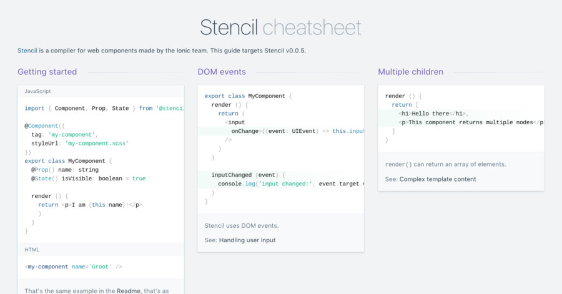Click the JavaScript label above the code block
Viewport: 562px width, 294px height.
[x=39, y=92]
